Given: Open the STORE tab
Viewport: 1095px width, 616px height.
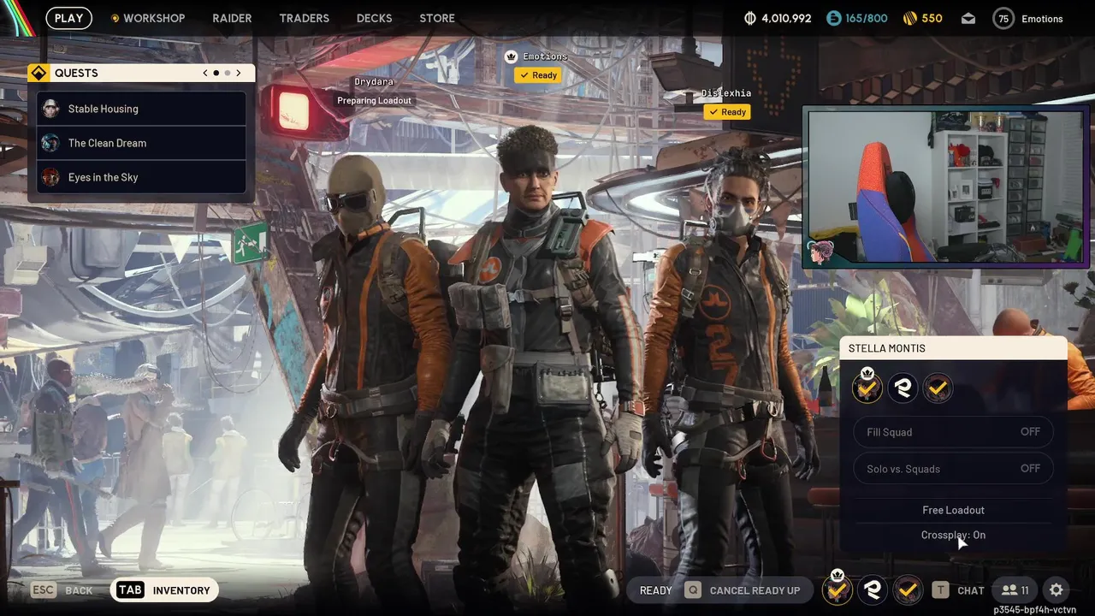Looking at the screenshot, I should pos(437,18).
